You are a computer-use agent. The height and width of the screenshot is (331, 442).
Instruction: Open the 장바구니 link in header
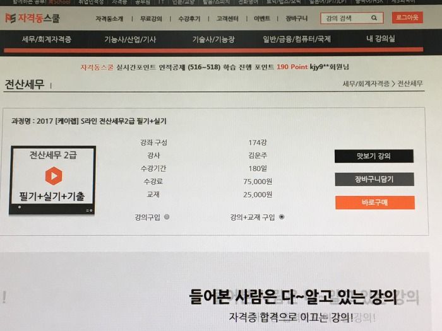point(297,18)
